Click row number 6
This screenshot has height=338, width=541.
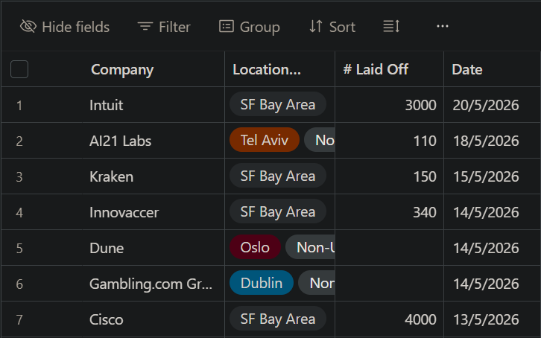(19, 284)
